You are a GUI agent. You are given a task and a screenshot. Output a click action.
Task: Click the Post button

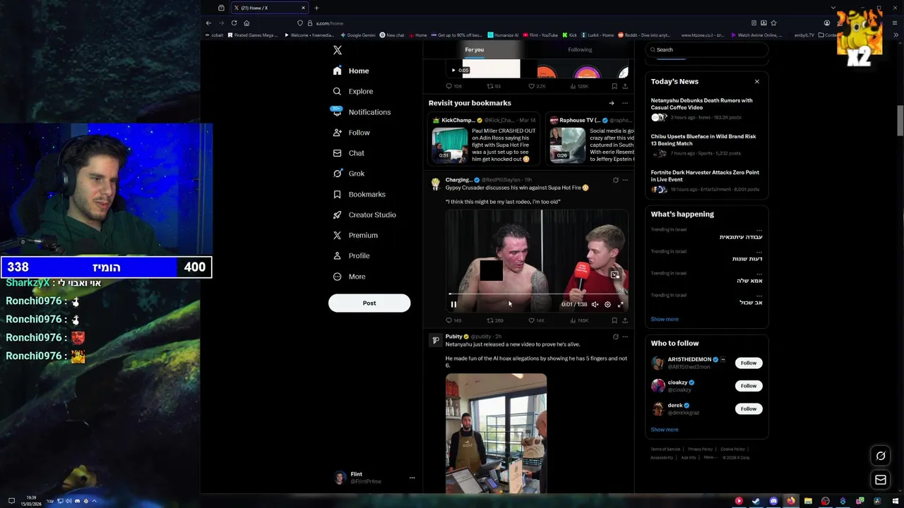pos(369,303)
